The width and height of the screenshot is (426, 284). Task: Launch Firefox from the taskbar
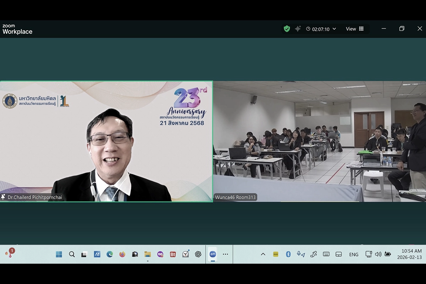(x=122, y=254)
